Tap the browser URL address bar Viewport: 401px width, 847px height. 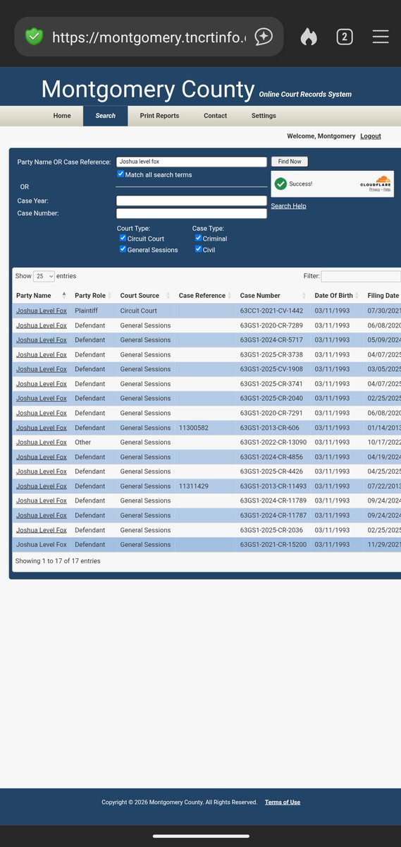(149, 37)
